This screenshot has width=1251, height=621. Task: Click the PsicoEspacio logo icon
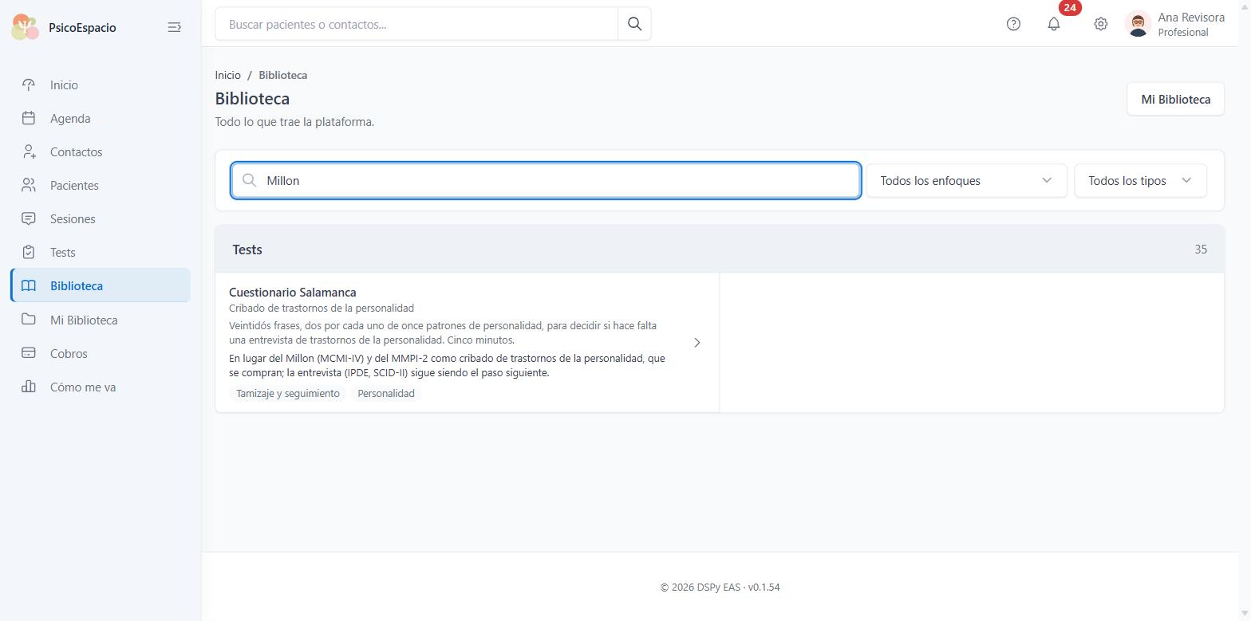pyautogui.click(x=26, y=27)
